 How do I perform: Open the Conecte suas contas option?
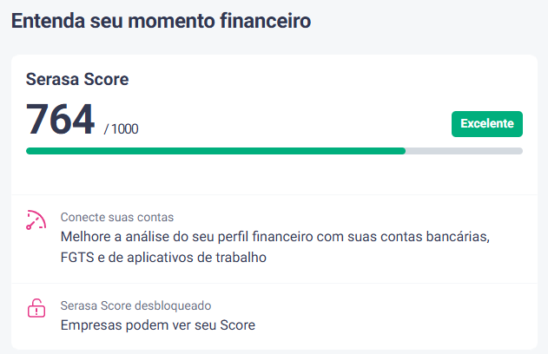117,217
